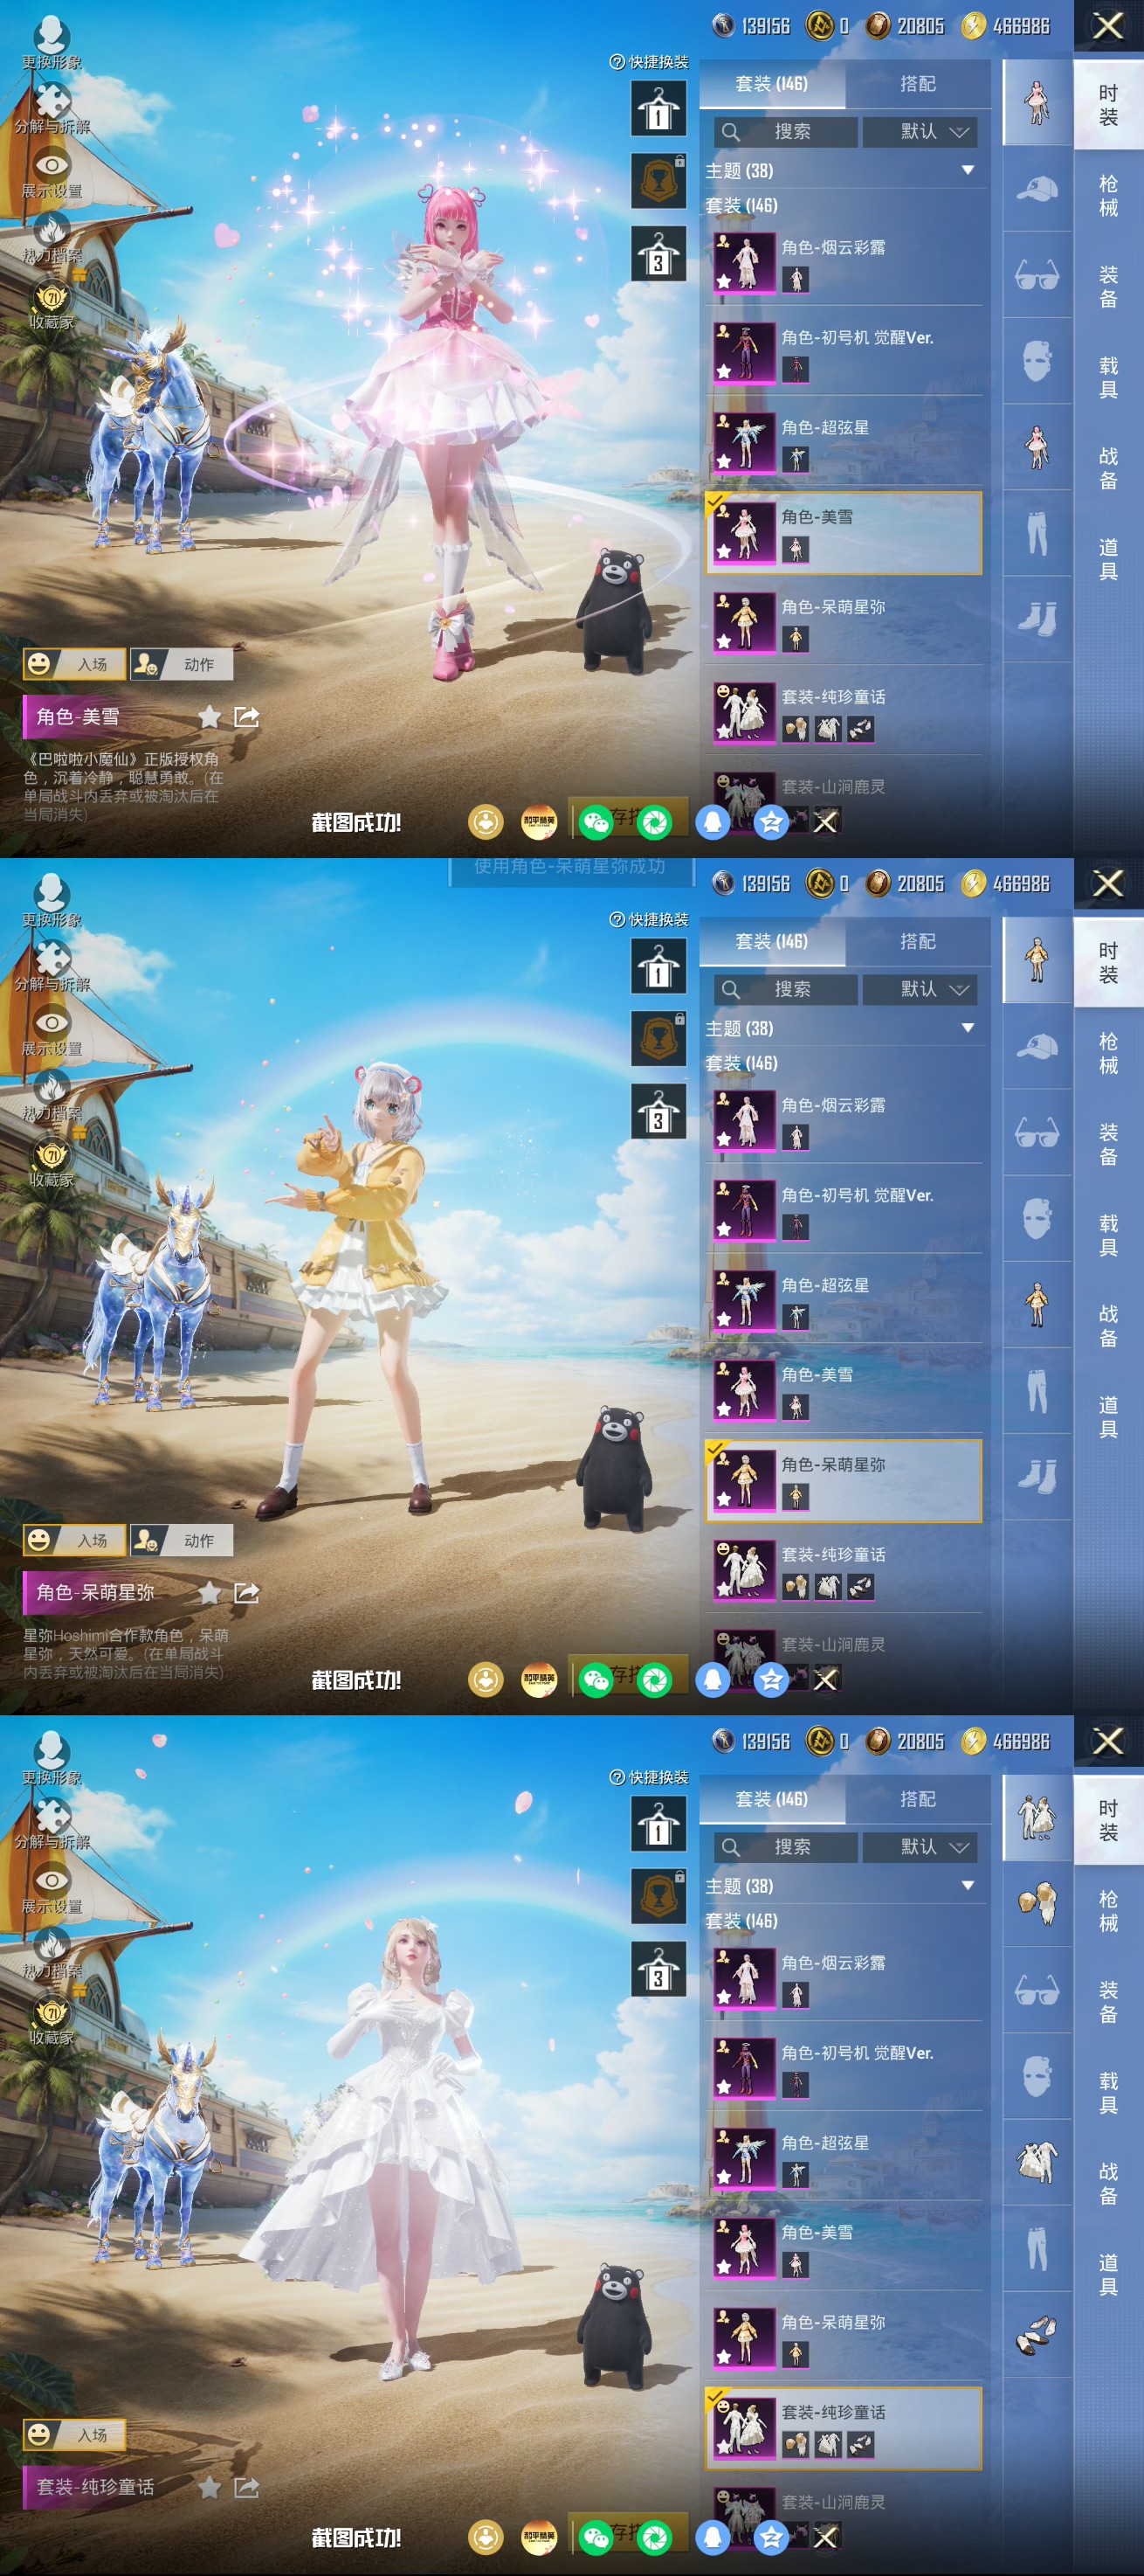Share 角色-美雪 using the share arrow icon
Viewport: 1144px width, 2576px height.
pyautogui.click(x=245, y=716)
